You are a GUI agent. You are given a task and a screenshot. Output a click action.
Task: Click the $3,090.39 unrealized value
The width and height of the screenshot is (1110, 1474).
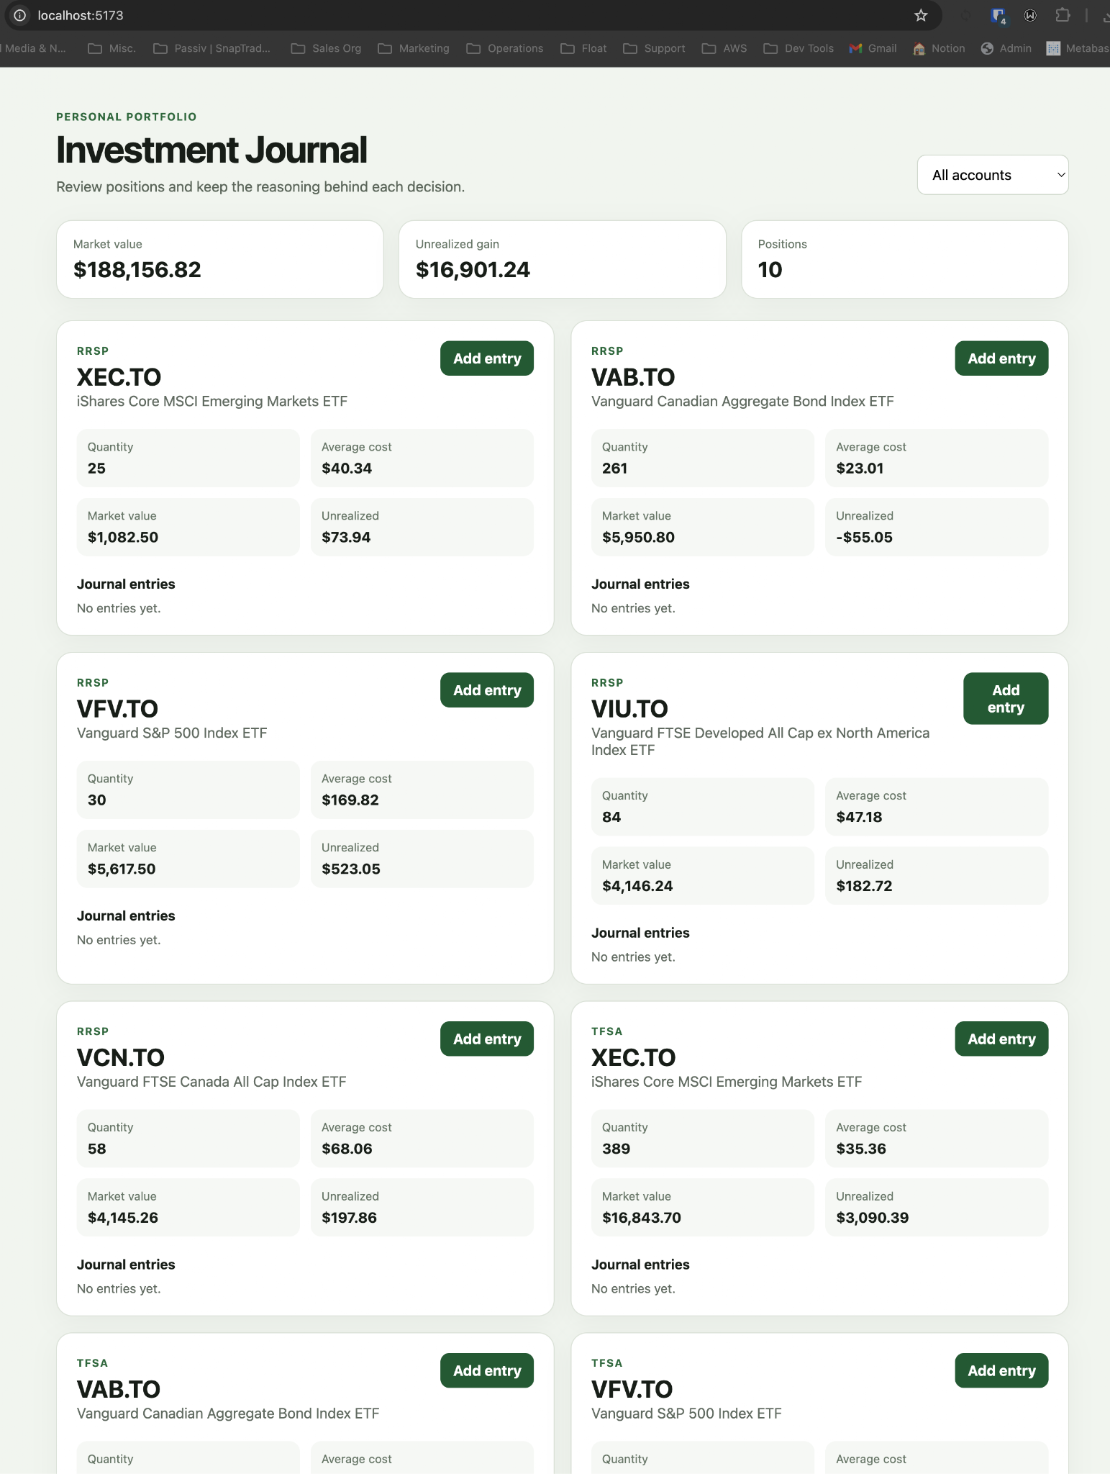click(873, 1218)
